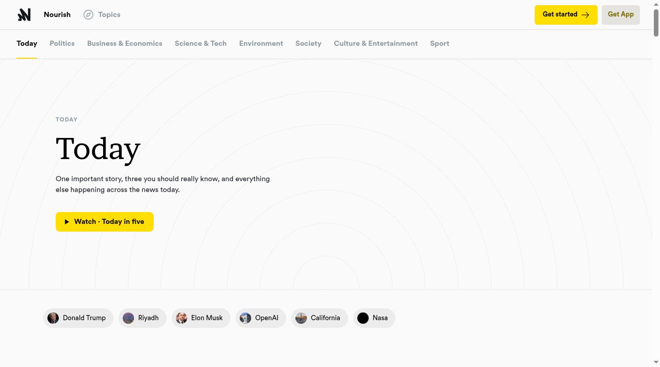
Task: Click the OpenAI avatar image
Action: (245, 318)
